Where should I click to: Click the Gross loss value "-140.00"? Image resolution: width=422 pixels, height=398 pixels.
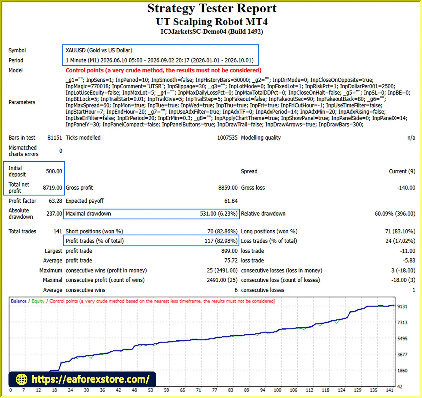click(406, 188)
